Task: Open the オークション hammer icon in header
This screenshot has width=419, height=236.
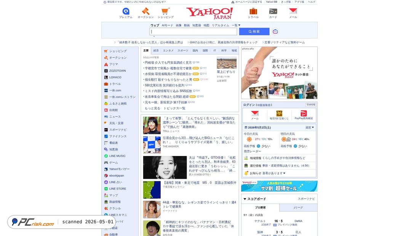Action: [x=146, y=11]
